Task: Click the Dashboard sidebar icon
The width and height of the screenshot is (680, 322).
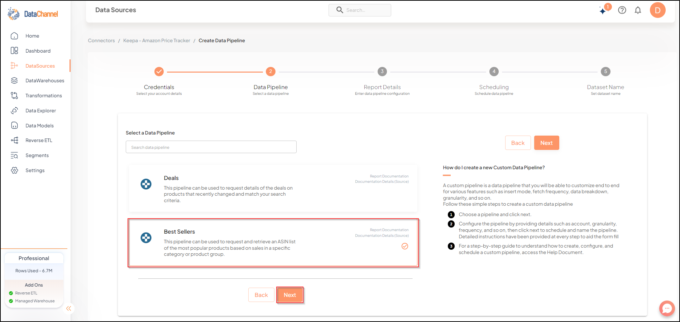Action: tap(14, 51)
